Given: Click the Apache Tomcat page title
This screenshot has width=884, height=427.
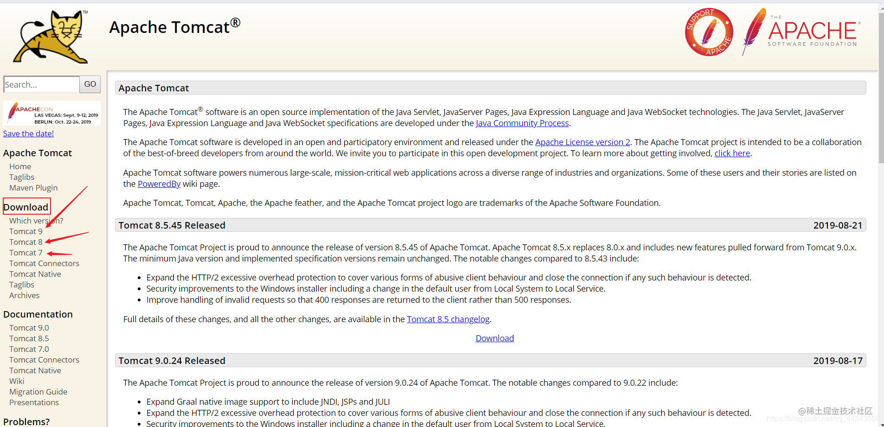Looking at the screenshot, I should (x=174, y=27).
